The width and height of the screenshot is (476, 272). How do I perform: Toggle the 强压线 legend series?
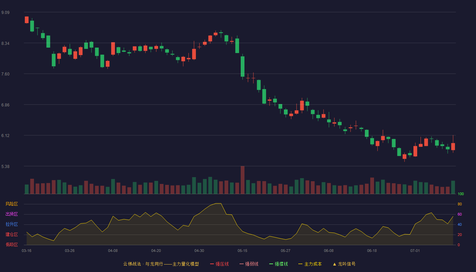click(x=219, y=264)
